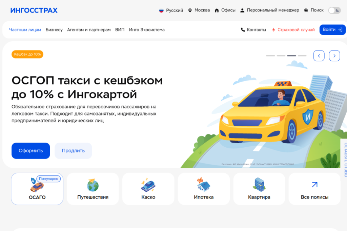Click the diagonal arrow icon in Все полисы
Image resolution: width=347 pixels, height=231 pixels.
[315, 185]
